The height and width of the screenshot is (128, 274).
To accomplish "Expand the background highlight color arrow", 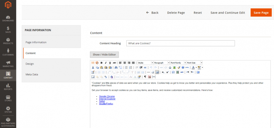I will [x=202, y=68].
